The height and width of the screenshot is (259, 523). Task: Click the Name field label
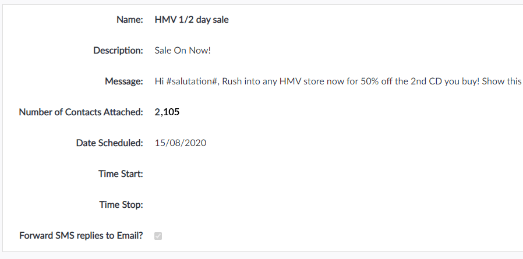click(129, 20)
